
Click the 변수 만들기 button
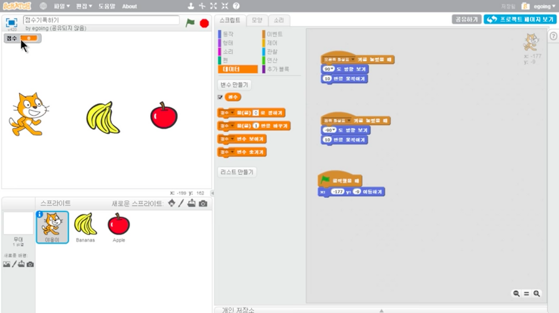pyautogui.click(x=235, y=85)
